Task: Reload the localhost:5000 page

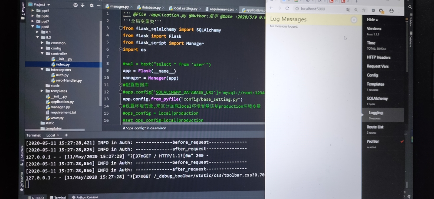Action: coord(287,9)
